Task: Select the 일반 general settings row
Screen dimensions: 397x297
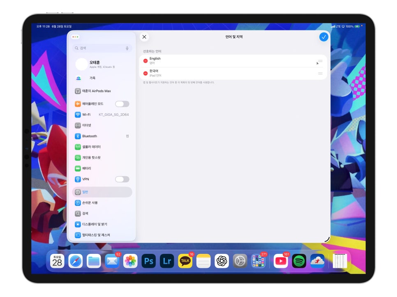Action: [102, 192]
